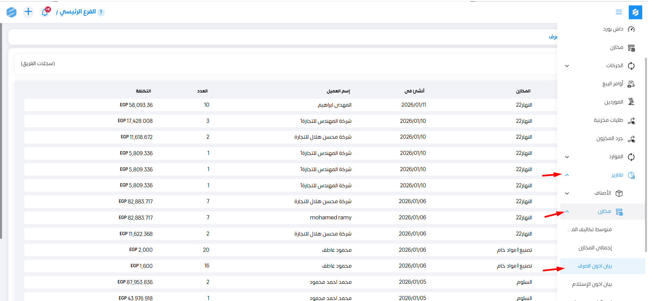
Task: Open بيان اذون الإستلام report
Action: (592, 284)
